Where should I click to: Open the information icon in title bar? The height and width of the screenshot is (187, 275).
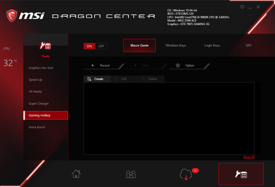242,7
